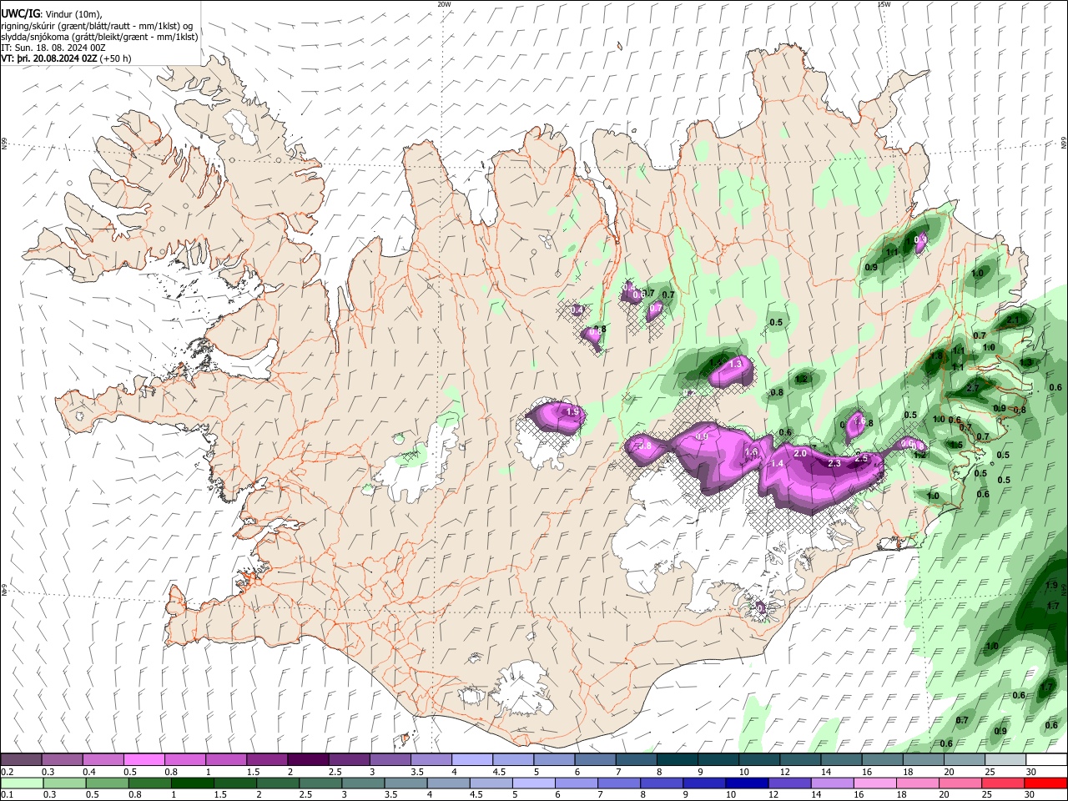Screen dimensions: 1068x801
Task: Click the dark blue 10–12 swatch in bottom legend row
Action: (x=746, y=783)
